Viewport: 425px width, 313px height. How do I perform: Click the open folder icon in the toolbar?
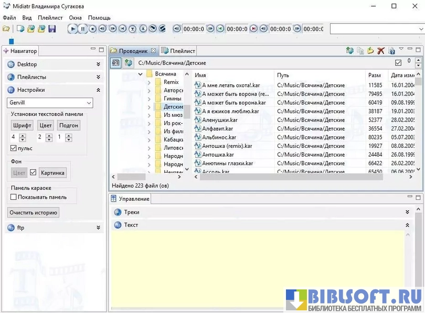6,29
